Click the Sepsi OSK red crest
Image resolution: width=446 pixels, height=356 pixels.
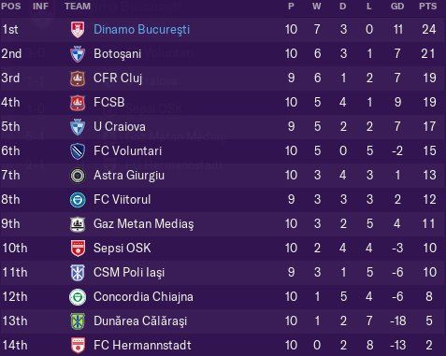[x=78, y=249]
